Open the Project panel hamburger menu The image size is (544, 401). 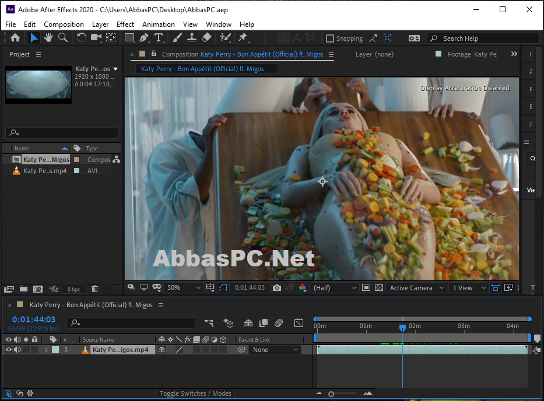click(x=38, y=54)
